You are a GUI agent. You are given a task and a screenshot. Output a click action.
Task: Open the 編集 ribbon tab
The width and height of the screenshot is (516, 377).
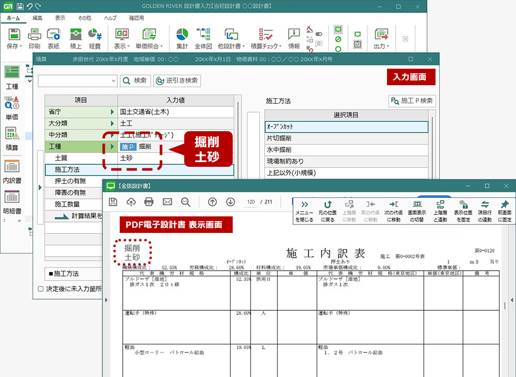[37, 18]
